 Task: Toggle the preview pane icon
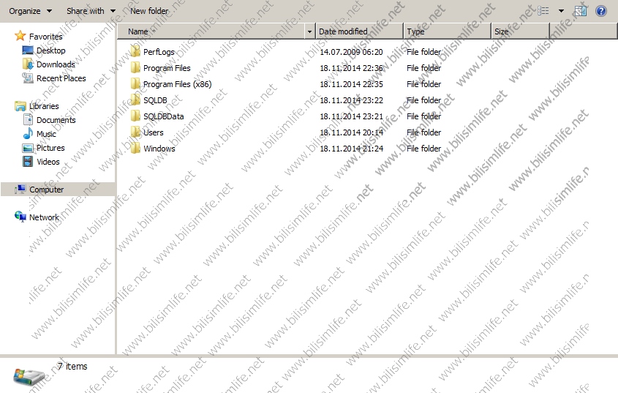[581, 11]
